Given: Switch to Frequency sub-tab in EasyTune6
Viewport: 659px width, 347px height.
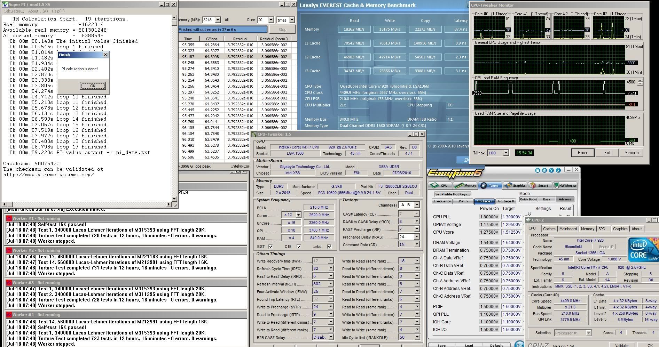Looking at the screenshot, I should coord(442,201).
